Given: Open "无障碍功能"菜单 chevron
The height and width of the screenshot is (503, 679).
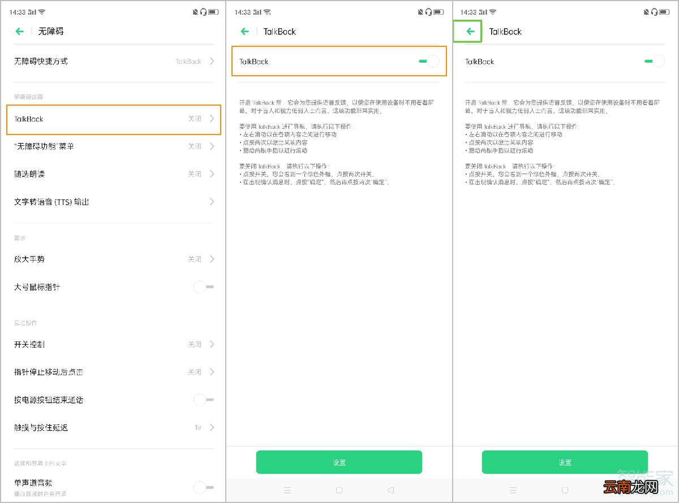Looking at the screenshot, I should 212,146.
